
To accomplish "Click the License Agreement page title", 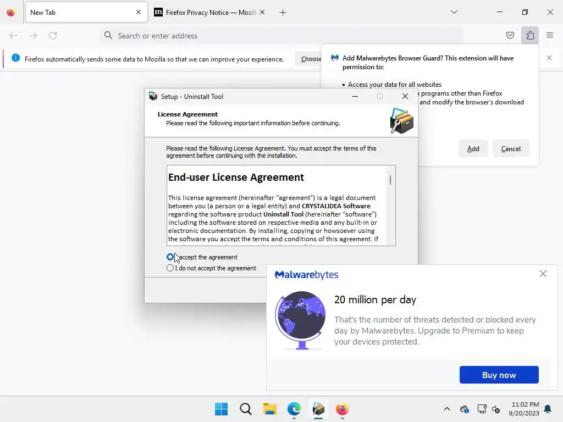I will point(187,114).
